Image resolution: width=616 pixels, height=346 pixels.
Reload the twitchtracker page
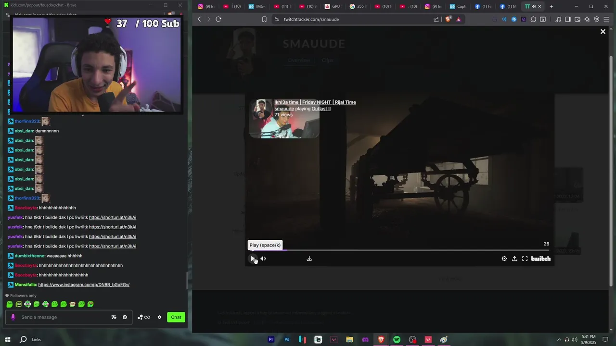coord(218,19)
